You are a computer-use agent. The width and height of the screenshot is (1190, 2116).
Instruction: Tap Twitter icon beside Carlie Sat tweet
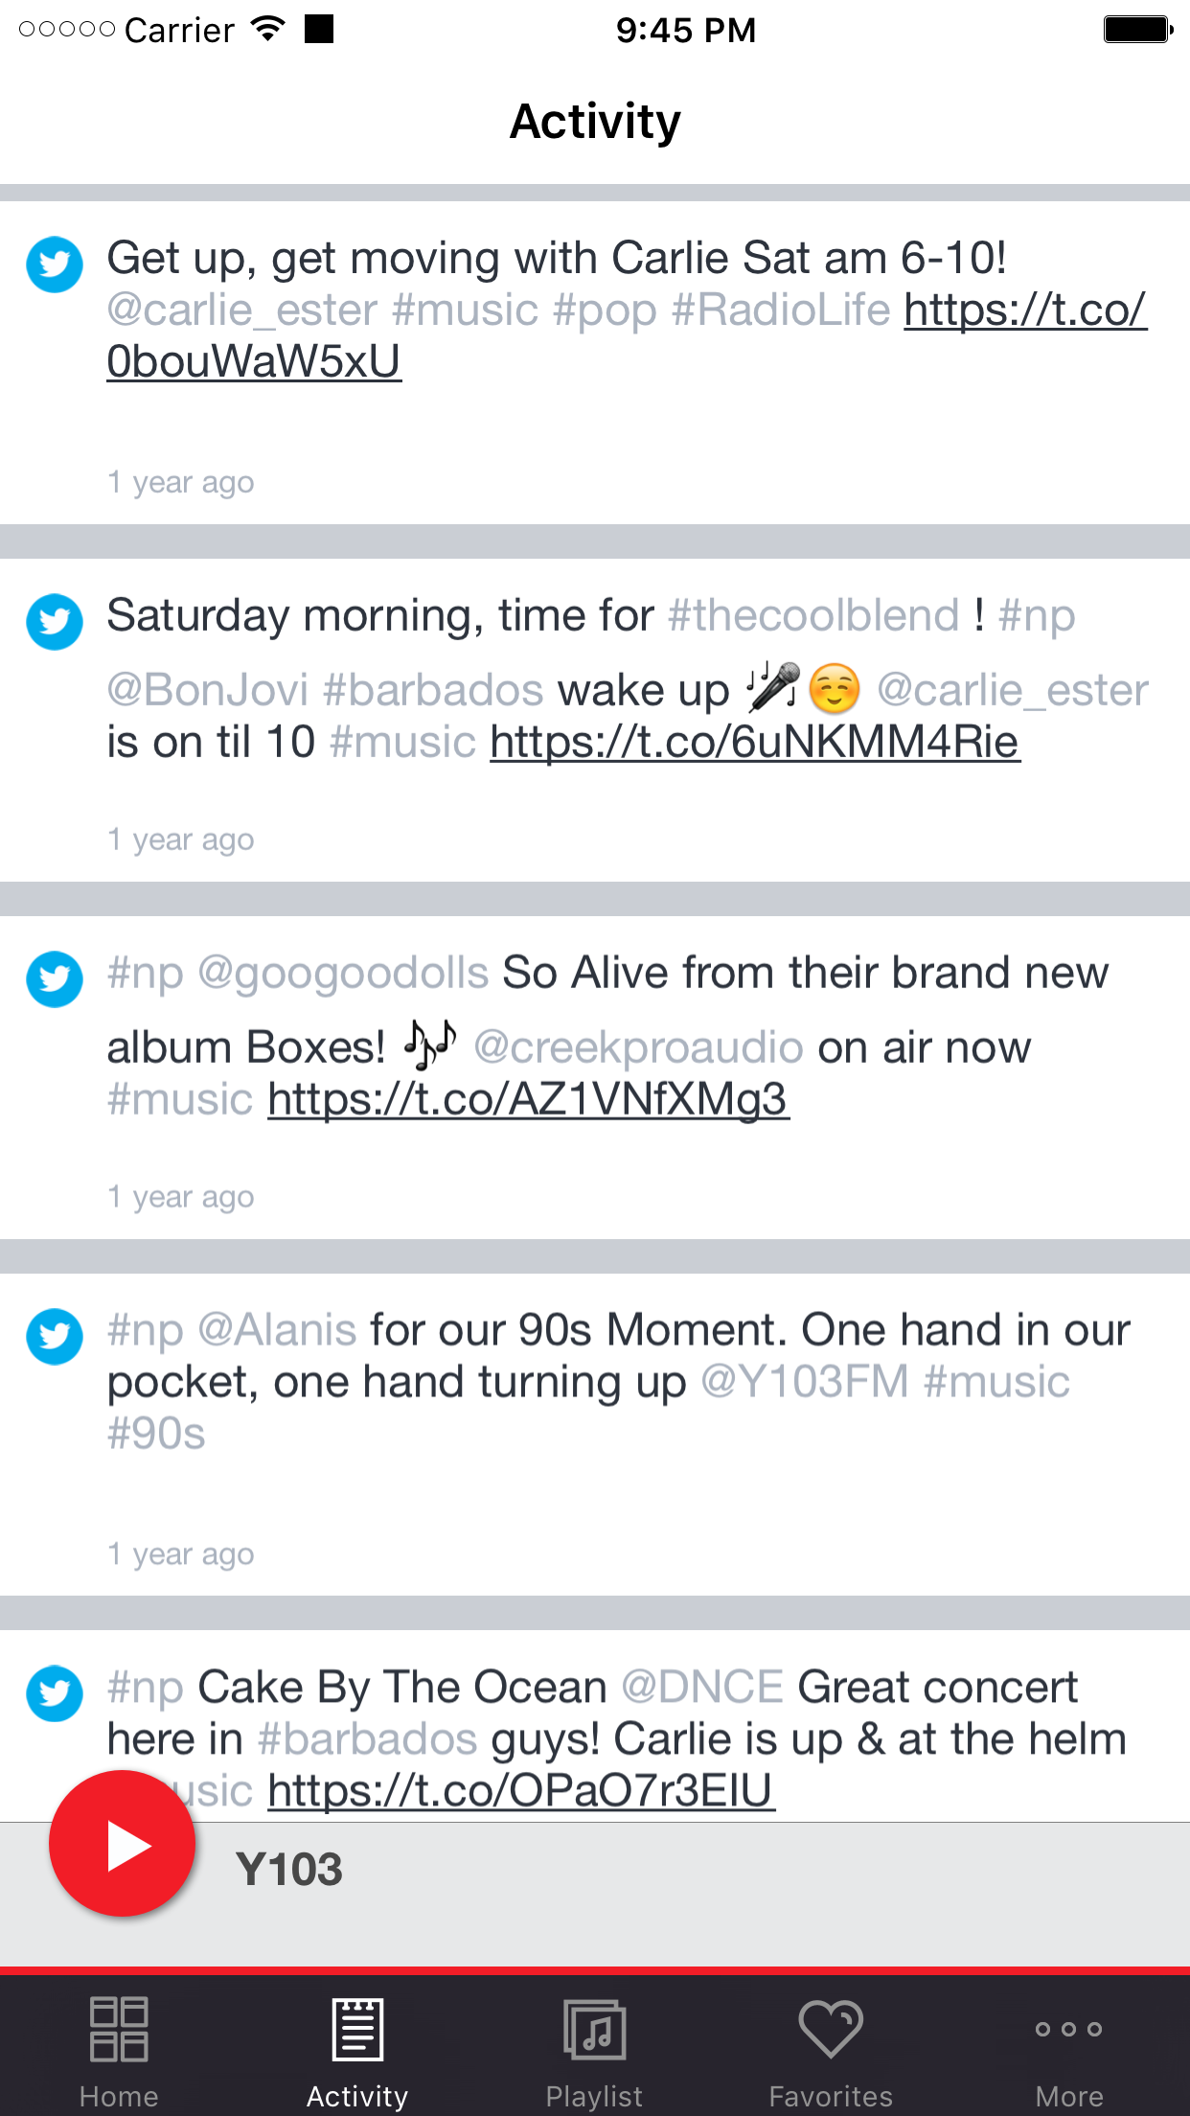pos(55,264)
